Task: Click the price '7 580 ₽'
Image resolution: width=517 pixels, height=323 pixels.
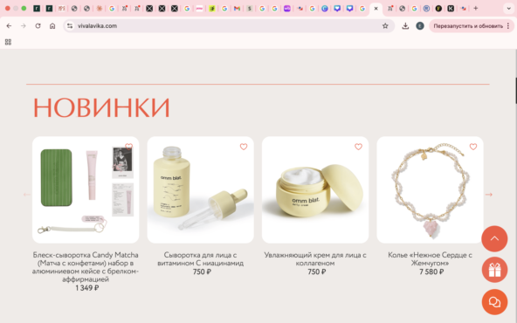Action: (431, 271)
